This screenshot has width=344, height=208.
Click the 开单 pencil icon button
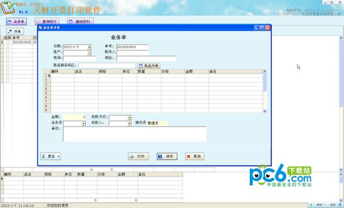[x=15, y=32]
